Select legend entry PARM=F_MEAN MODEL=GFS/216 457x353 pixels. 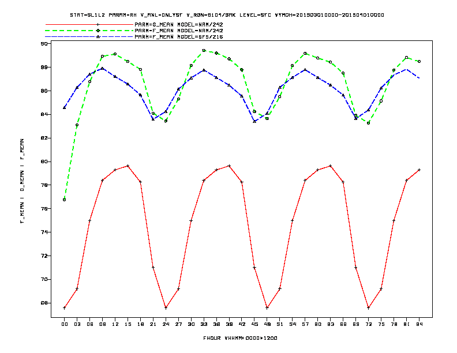(x=179, y=37)
